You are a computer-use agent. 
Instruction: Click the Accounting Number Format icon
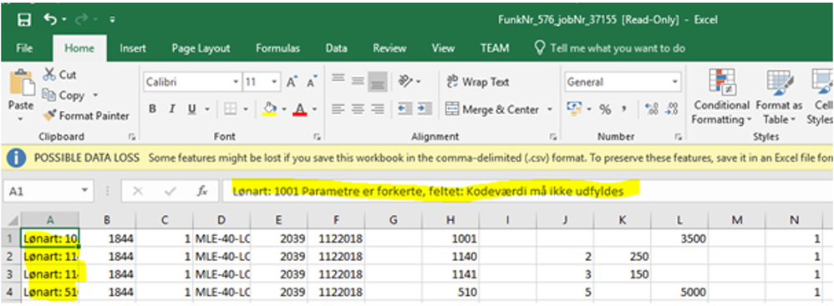click(574, 109)
